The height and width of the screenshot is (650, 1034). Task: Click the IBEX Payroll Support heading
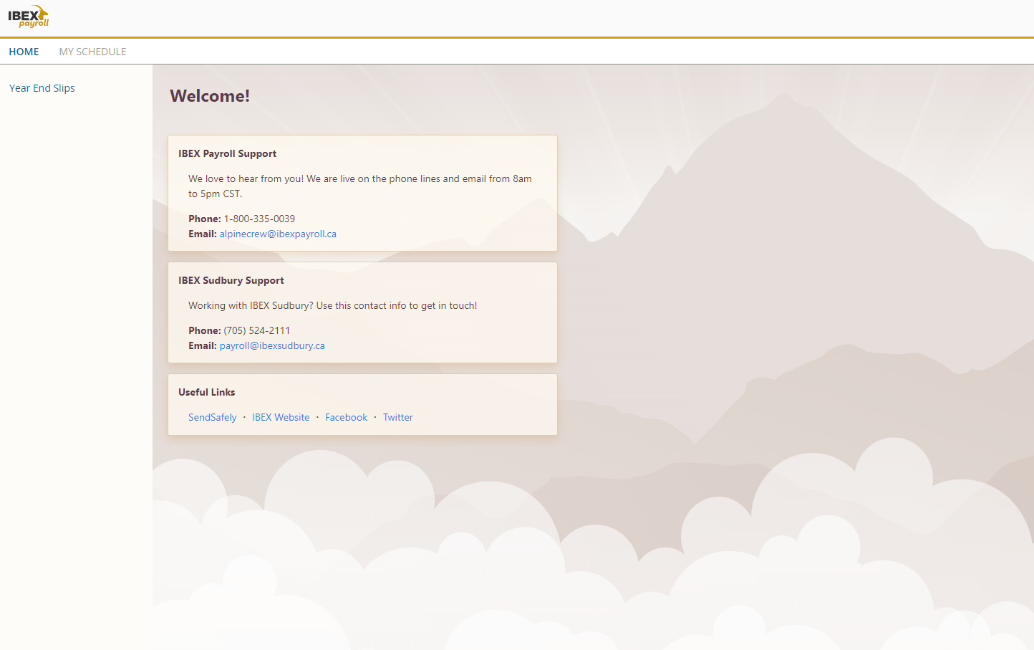227,153
